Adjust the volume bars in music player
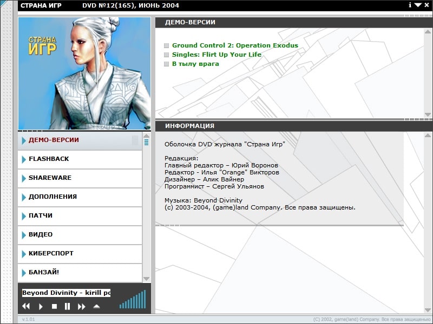 click(x=133, y=299)
